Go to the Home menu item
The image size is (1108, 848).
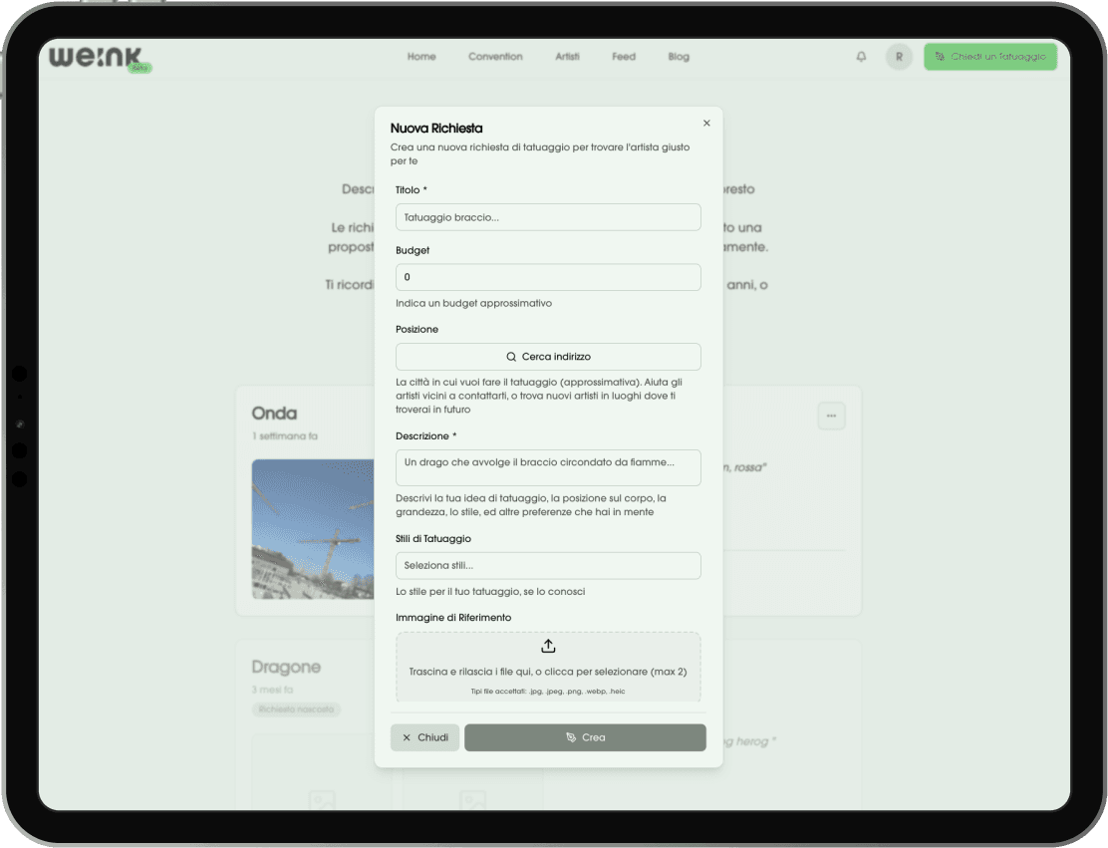point(421,57)
